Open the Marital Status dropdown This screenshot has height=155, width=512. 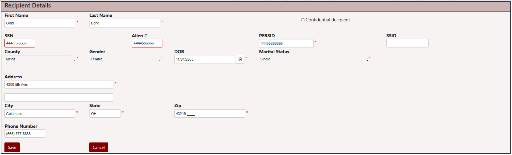point(314,59)
